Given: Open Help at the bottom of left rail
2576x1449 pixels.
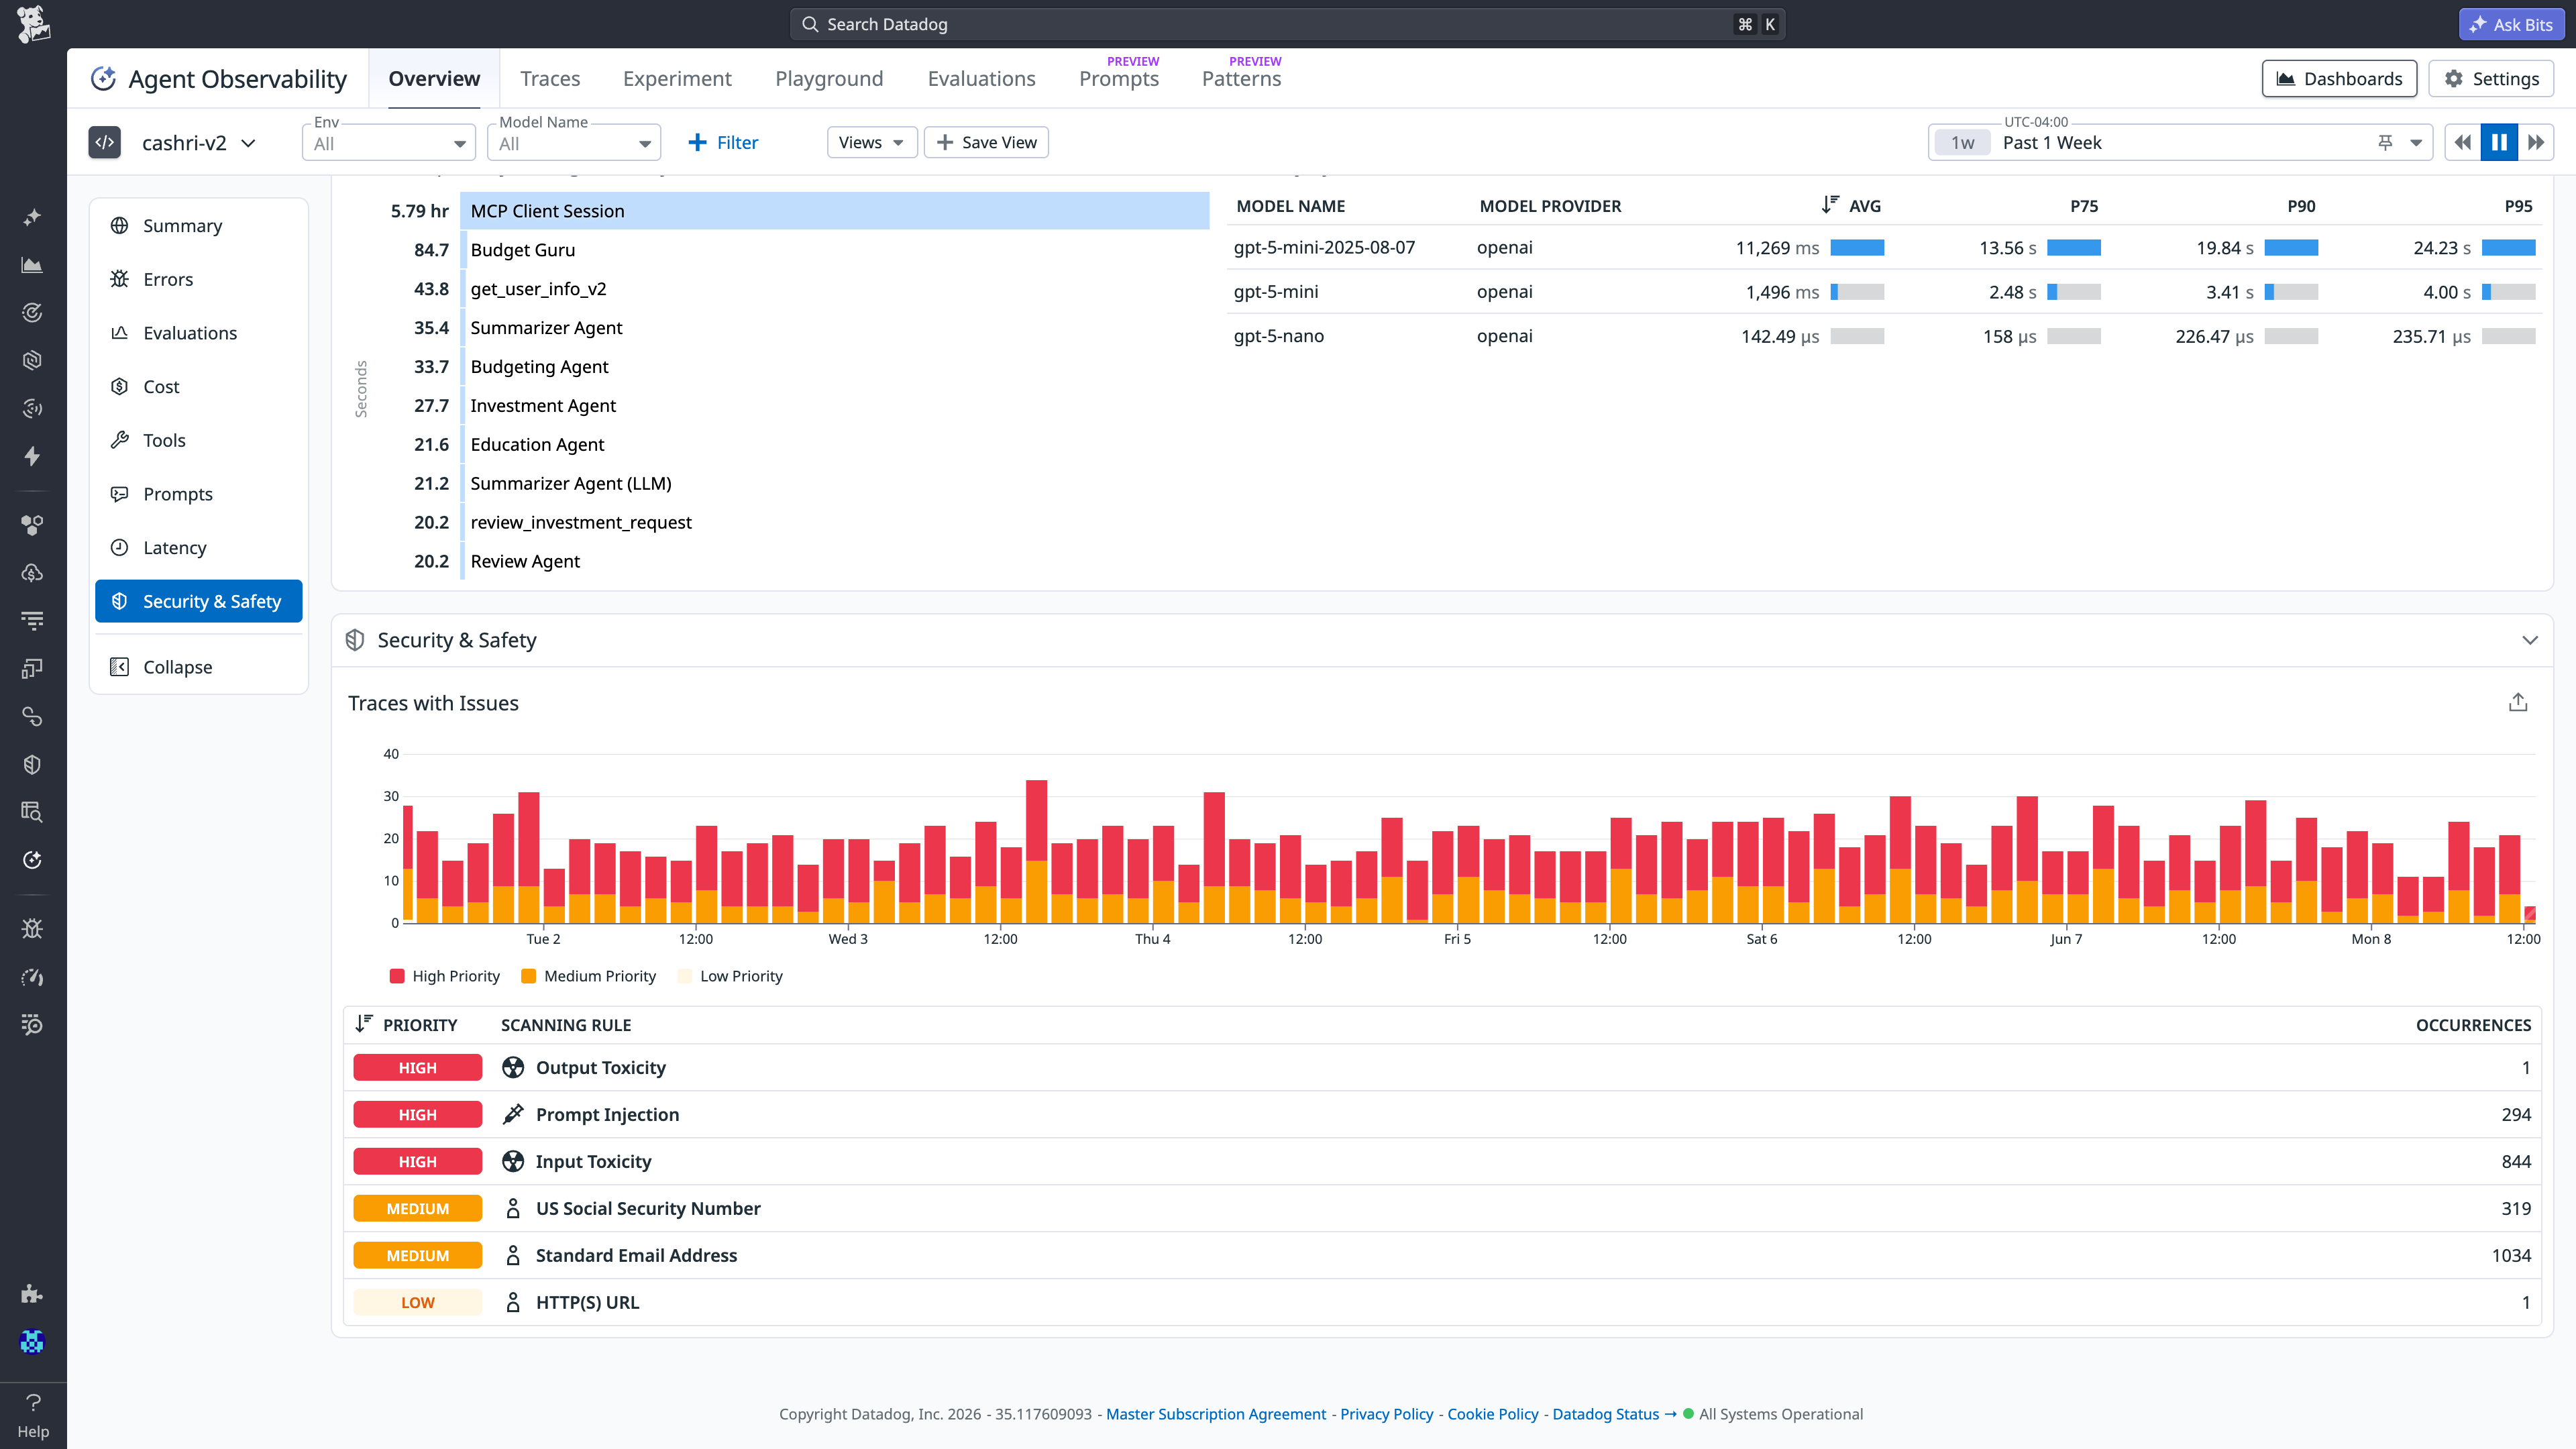Looking at the screenshot, I should click(33, 1415).
